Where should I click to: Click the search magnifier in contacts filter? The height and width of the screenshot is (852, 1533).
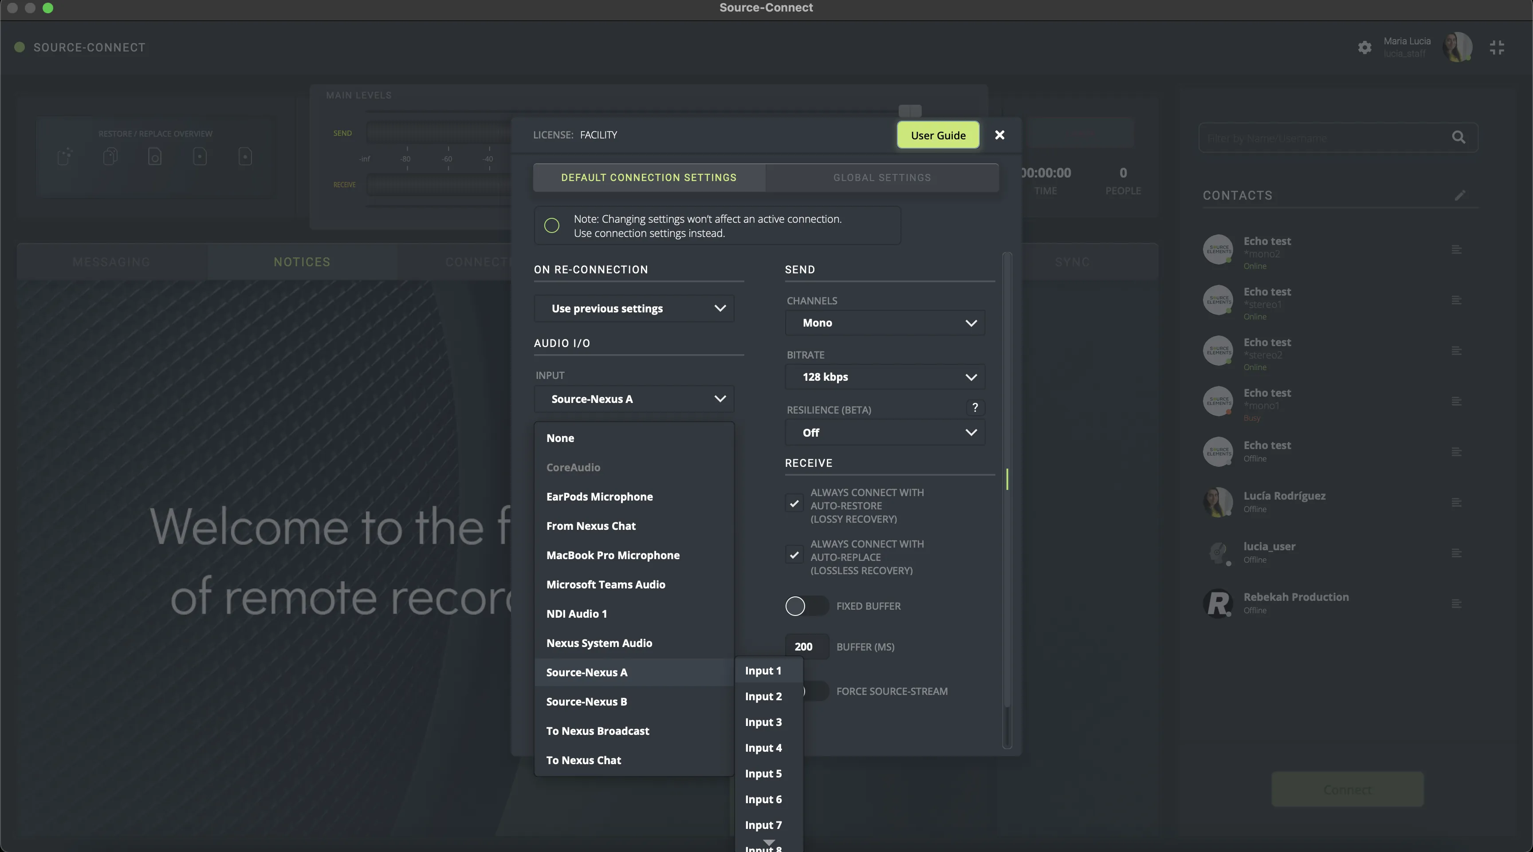tap(1458, 138)
